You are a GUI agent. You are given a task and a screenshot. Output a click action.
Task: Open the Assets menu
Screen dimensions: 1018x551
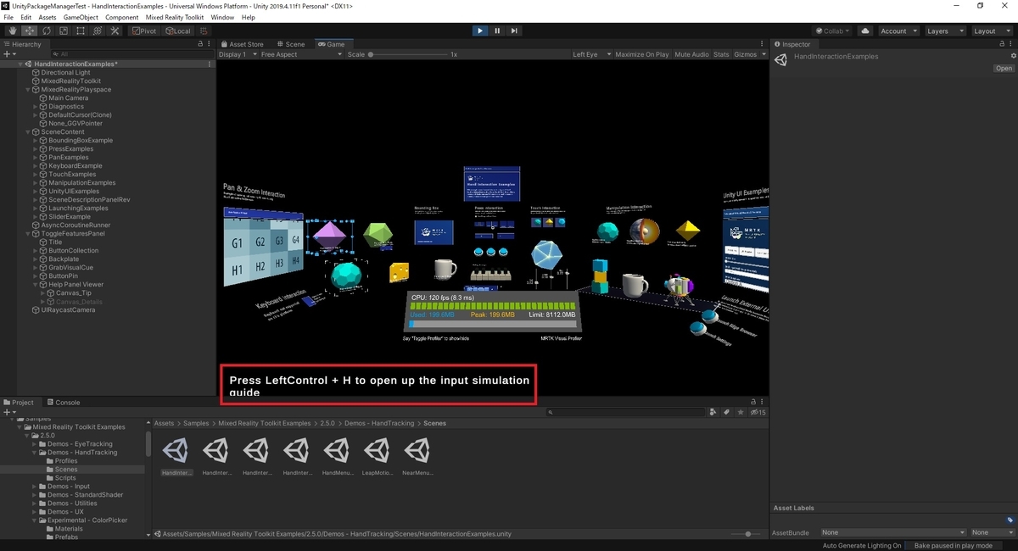tap(48, 17)
